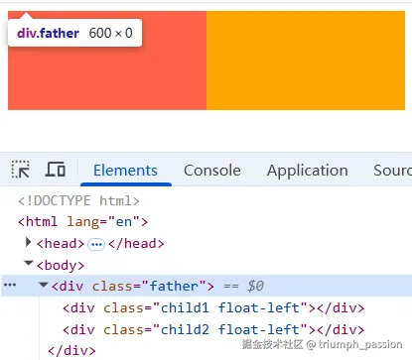Viewport: 412px width, 360px height.
Task: Toggle the device toolbar icon
Action: (56, 170)
